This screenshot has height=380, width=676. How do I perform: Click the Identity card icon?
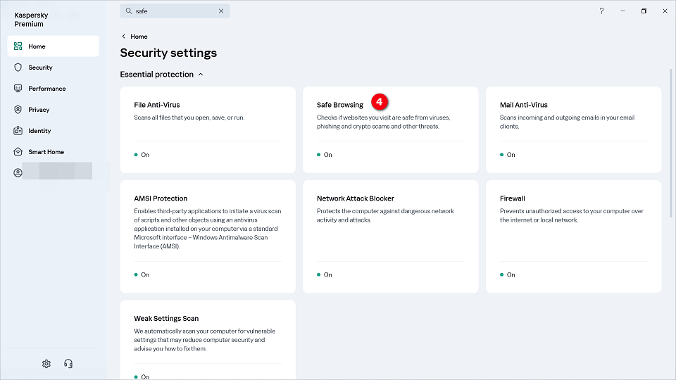18,131
